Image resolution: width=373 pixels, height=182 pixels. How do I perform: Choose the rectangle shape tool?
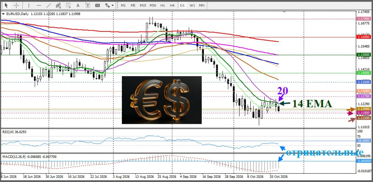click(x=97, y=5)
